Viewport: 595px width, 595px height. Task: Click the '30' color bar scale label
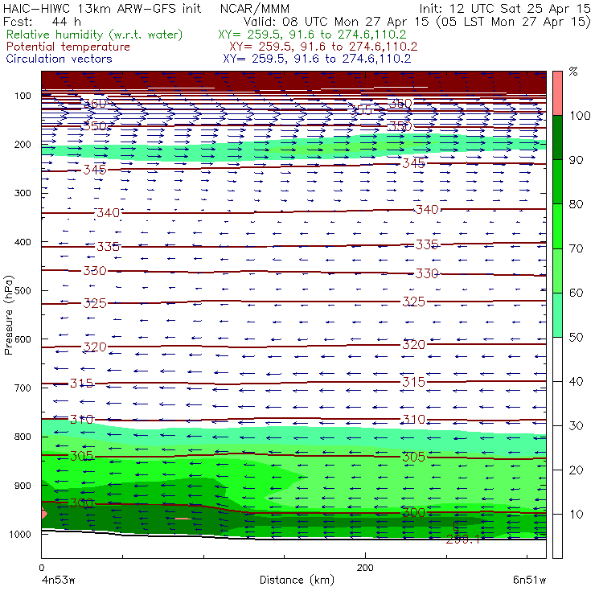[x=576, y=426]
